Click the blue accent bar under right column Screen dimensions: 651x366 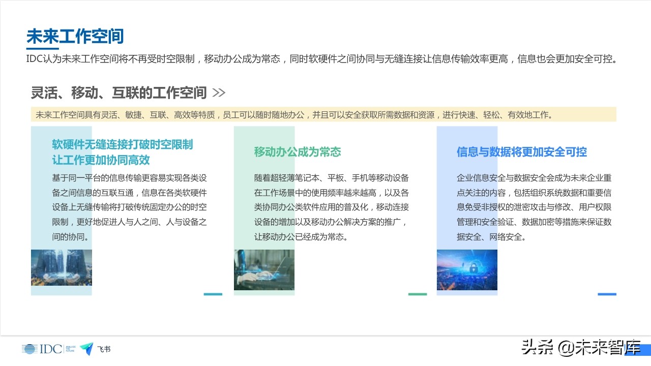point(607,294)
